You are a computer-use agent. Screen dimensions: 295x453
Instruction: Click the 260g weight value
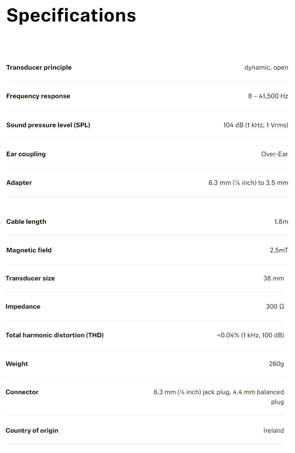[x=276, y=364]
